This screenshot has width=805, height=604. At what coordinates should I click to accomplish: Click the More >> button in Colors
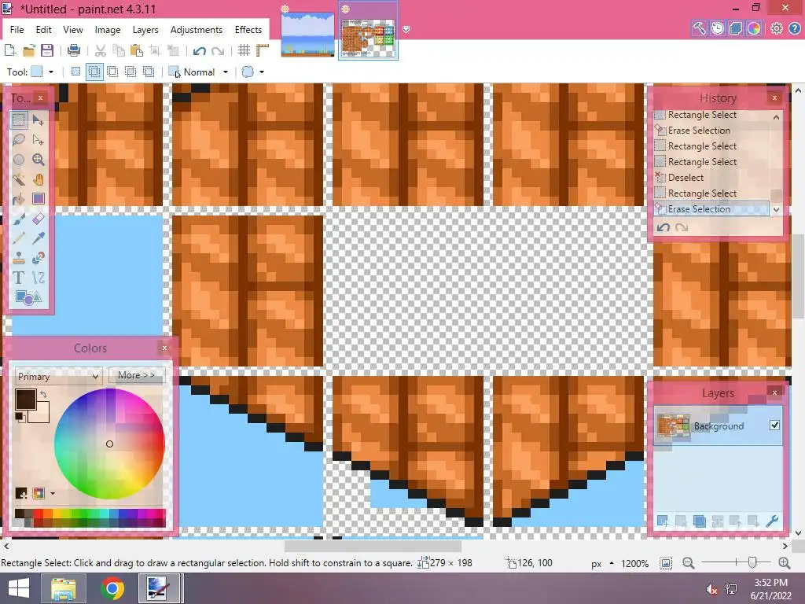(x=137, y=375)
